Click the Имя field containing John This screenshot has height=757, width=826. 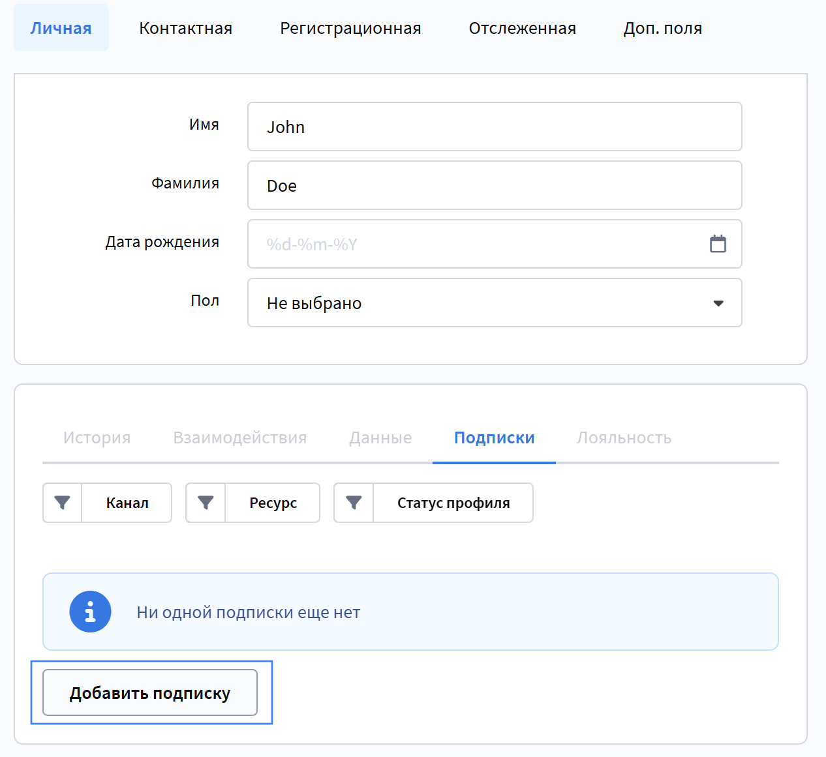pos(494,126)
